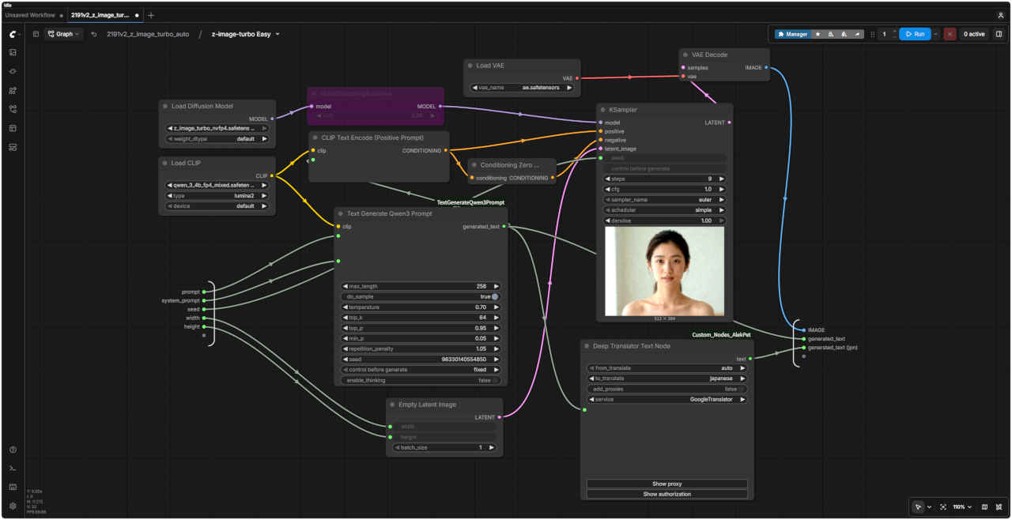Viewport: 1012px width, 520px height.
Task: Open the assets sidebar panel icon
Action: (x=13, y=52)
